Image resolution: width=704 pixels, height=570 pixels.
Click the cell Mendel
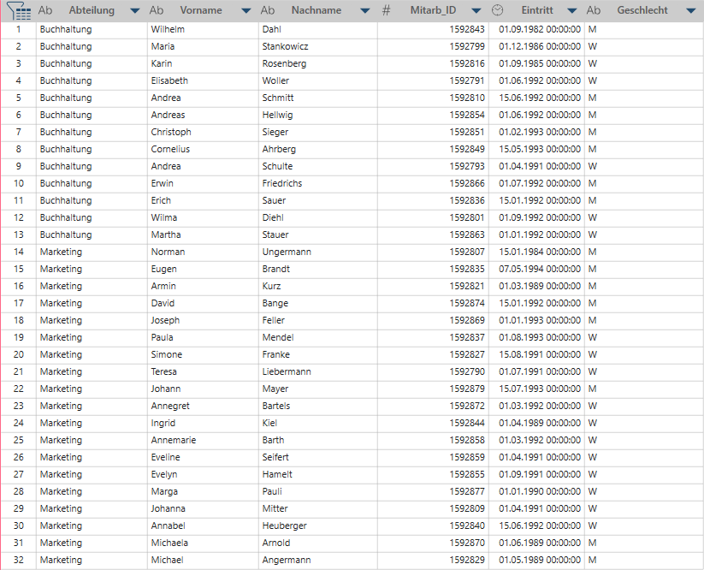click(318, 337)
